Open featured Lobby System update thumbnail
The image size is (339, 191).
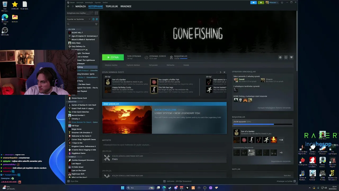[x=127, y=120]
